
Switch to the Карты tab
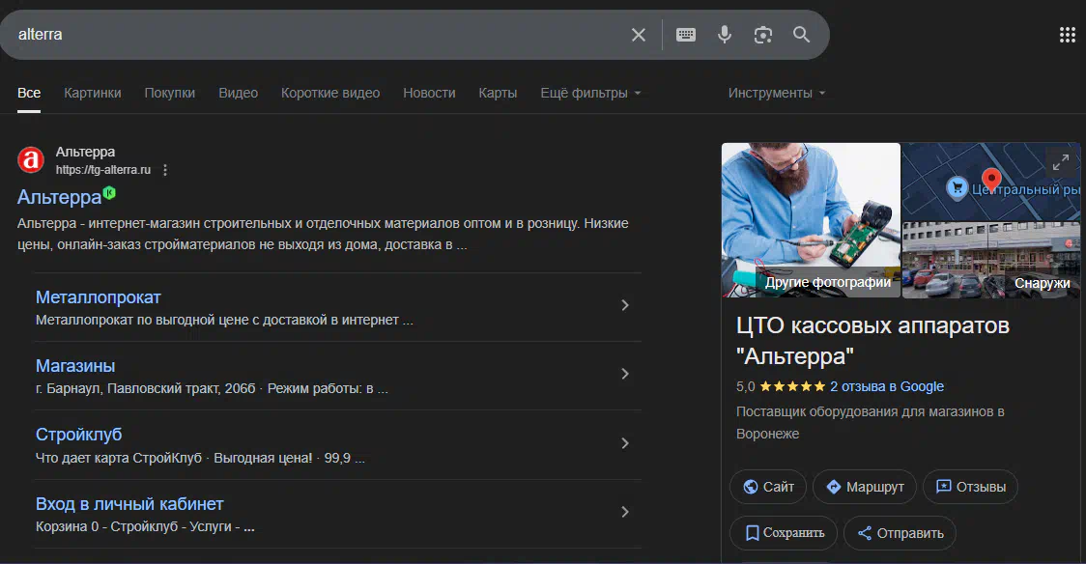(498, 93)
